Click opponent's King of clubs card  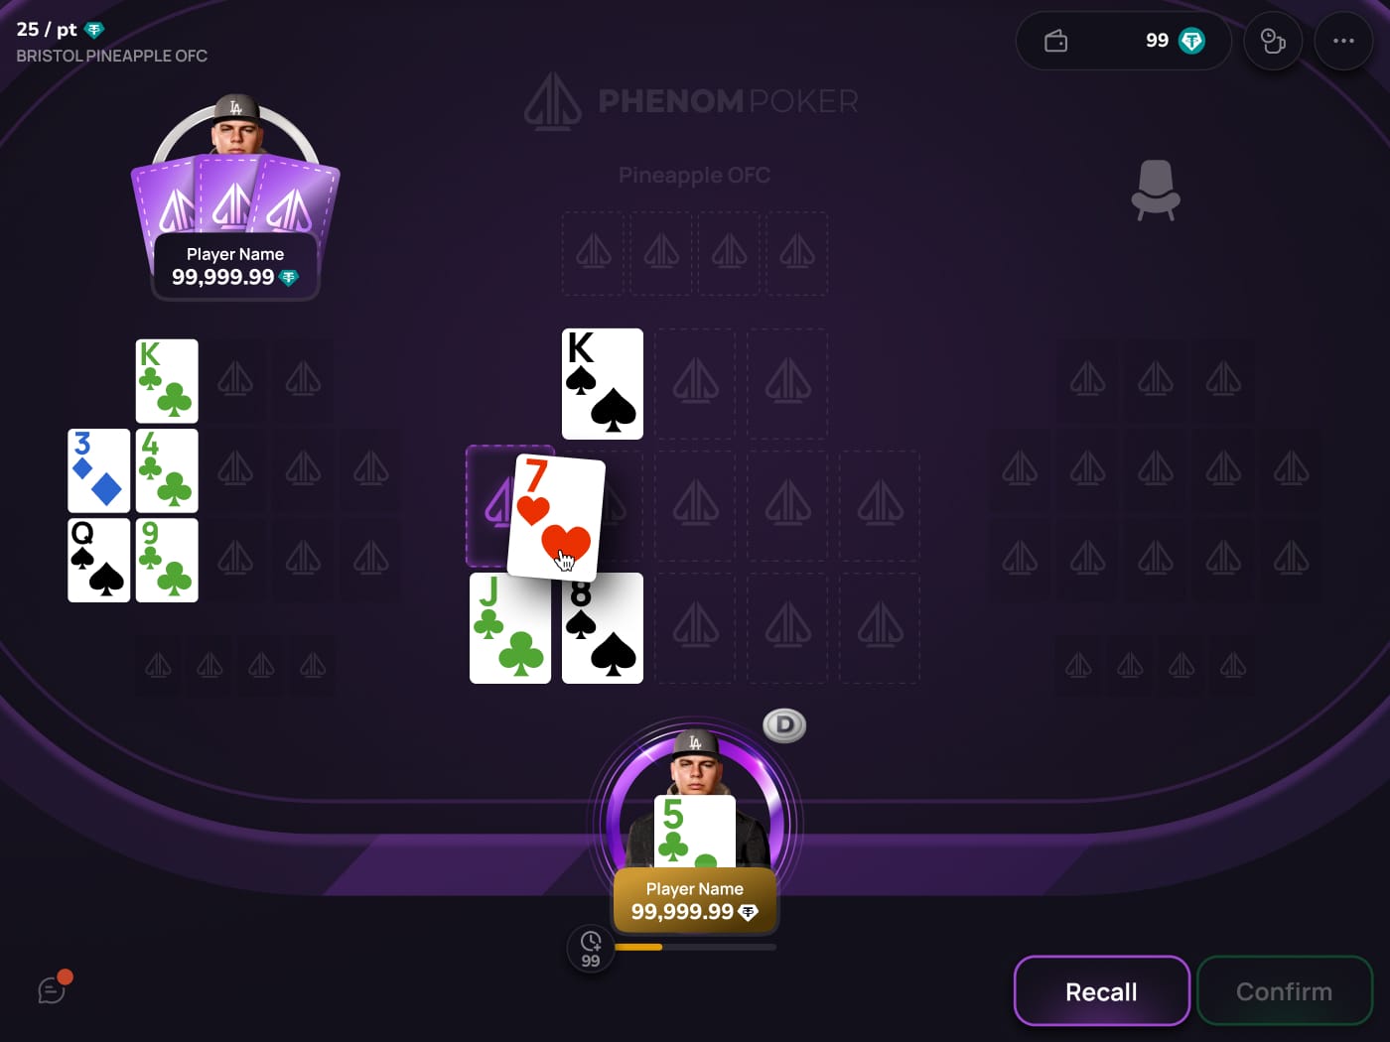[x=167, y=381]
